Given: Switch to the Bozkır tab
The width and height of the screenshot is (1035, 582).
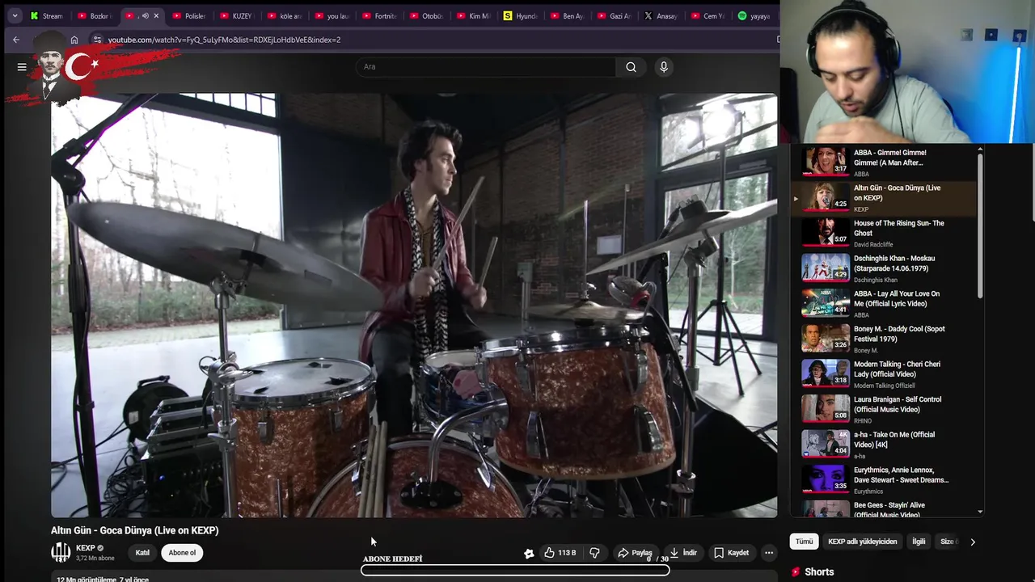Looking at the screenshot, I should coord(95,16).
